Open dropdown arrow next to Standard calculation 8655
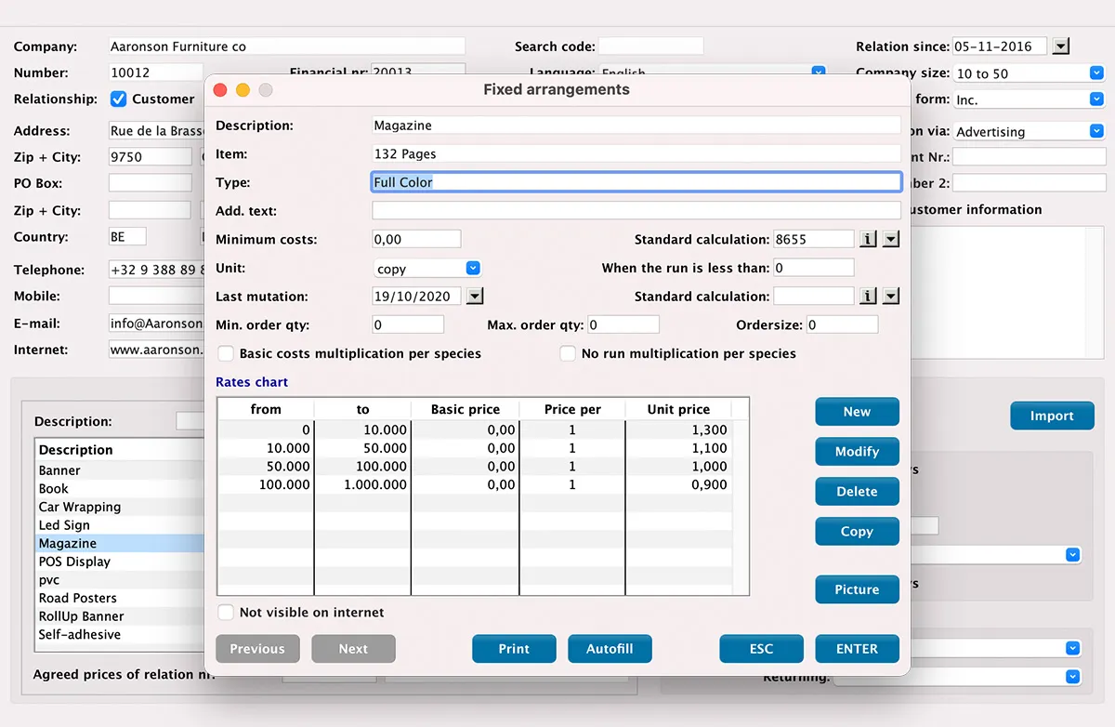This screenshot has height=727, width=1115. [890, 240]
